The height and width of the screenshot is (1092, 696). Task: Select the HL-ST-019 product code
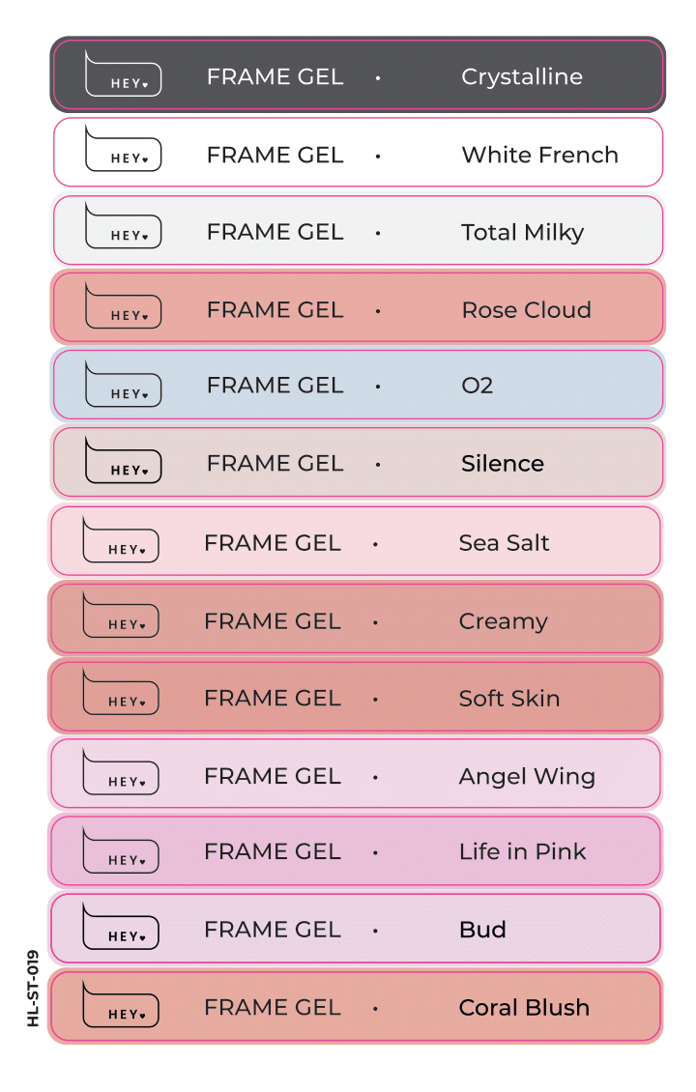point(32,989)
